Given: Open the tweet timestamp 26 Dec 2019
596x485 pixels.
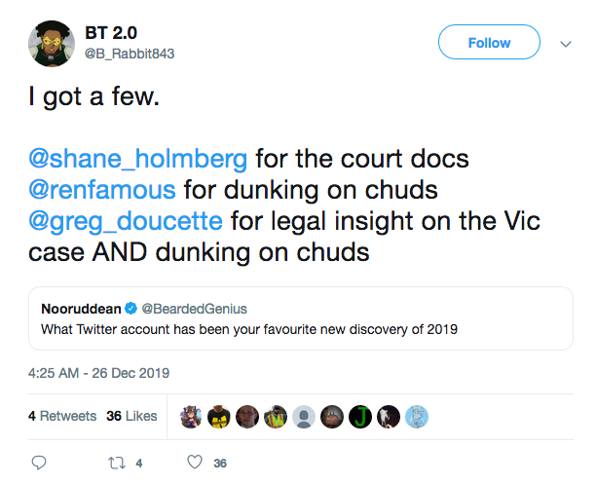Looking at the screenshot, I should (98, 373).
